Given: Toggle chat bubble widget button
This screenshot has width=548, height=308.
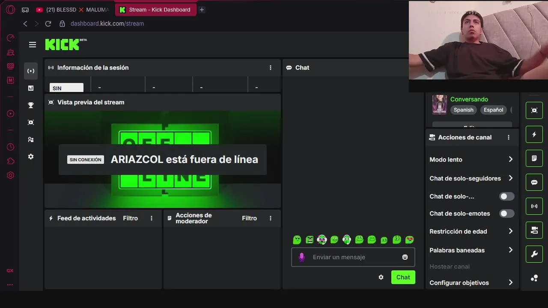Looking at the screenshot, I should (534, 182).
